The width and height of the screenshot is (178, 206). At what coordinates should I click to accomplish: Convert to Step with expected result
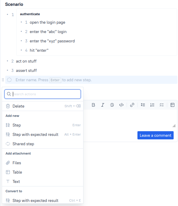43,201
